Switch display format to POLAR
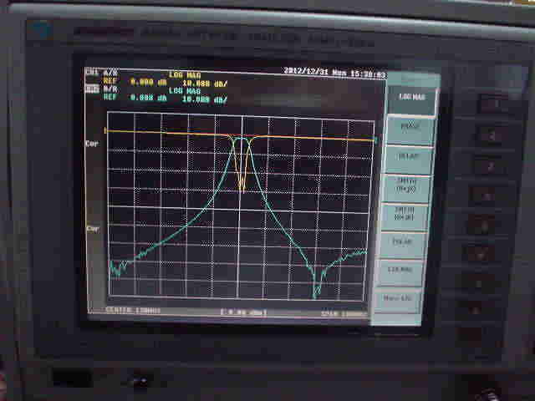Screen dimensions: 535x401 point(403,242)
